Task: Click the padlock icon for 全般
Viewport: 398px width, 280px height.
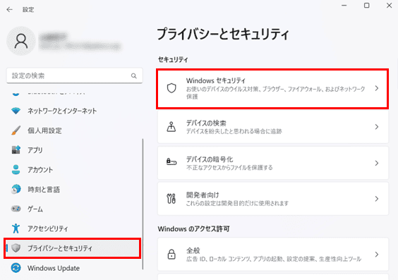Action: tap(171, 254)
